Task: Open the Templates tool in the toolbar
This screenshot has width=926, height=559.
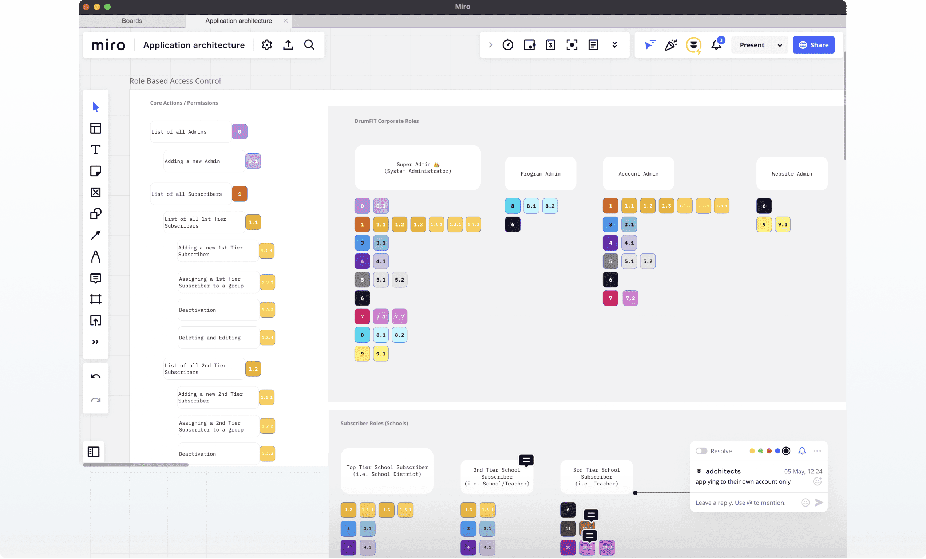Action: pyautogui.click(x=95, y=128)
